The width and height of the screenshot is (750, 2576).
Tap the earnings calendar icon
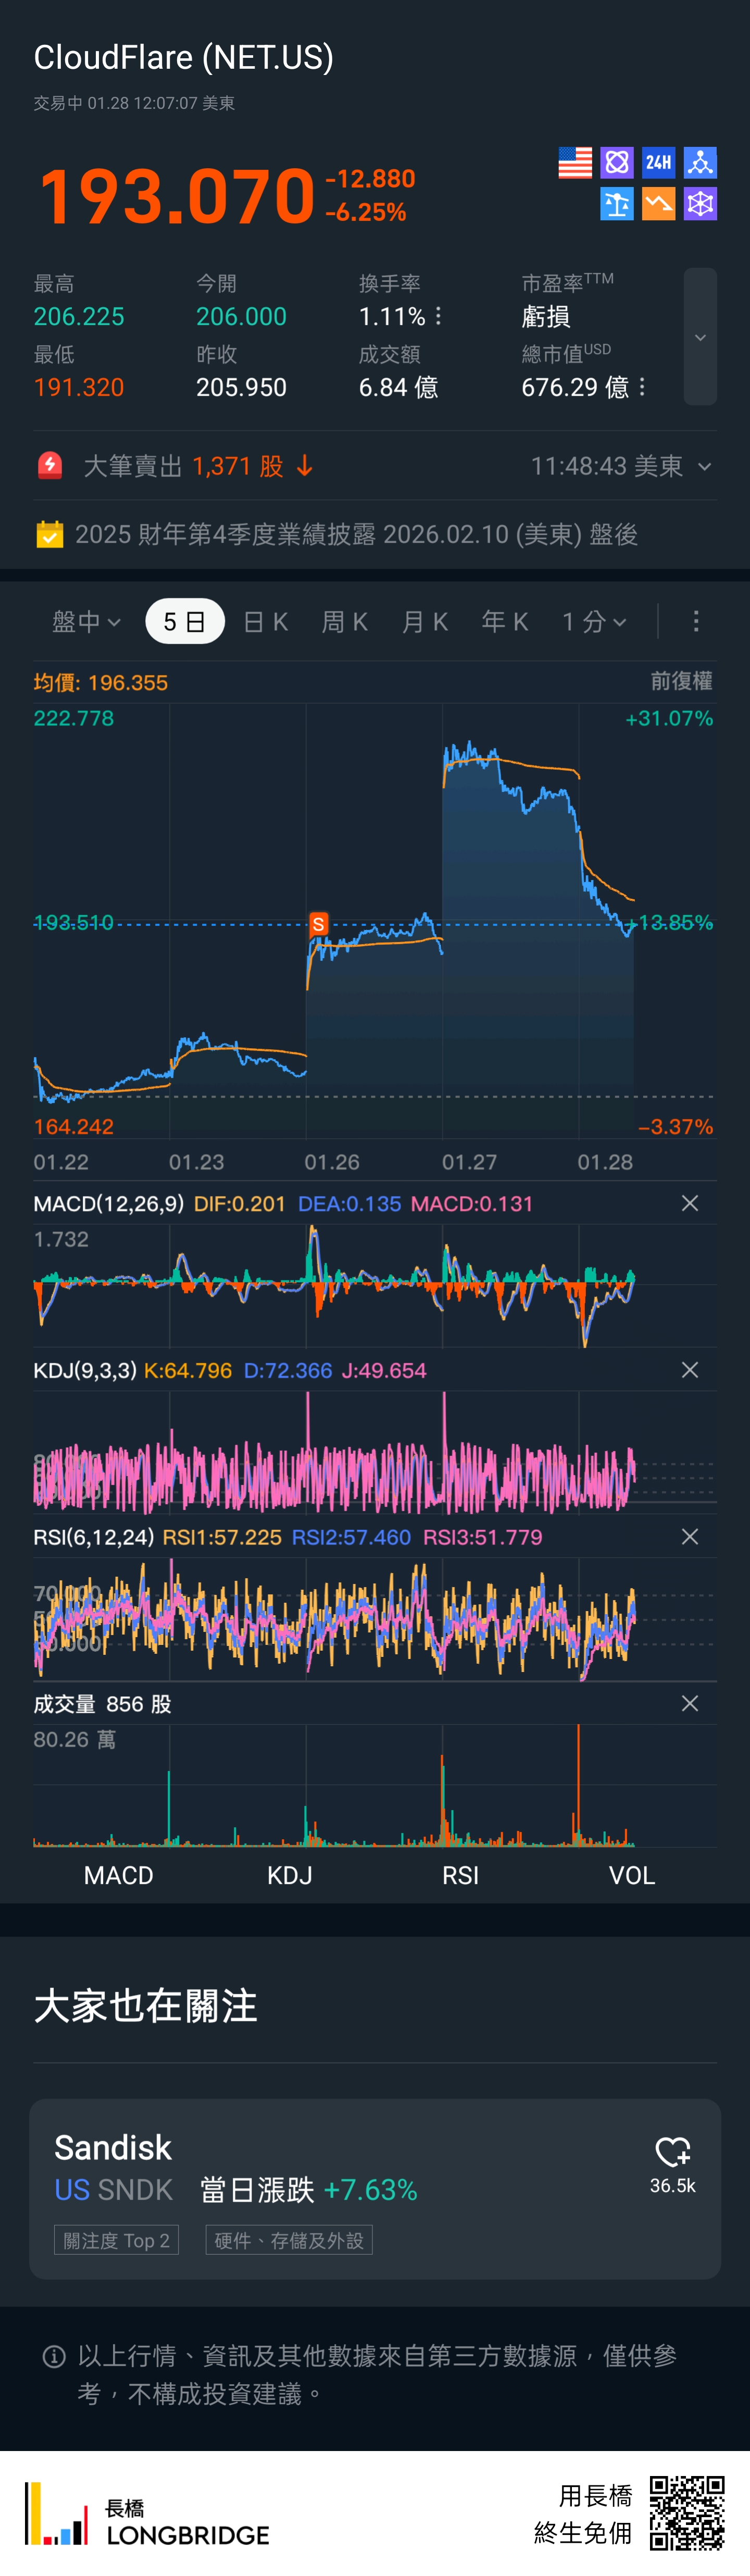tap(49, 534)
